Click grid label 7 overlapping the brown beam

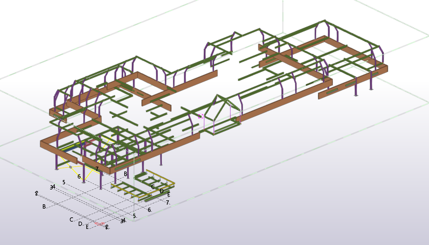pos(97,168)
